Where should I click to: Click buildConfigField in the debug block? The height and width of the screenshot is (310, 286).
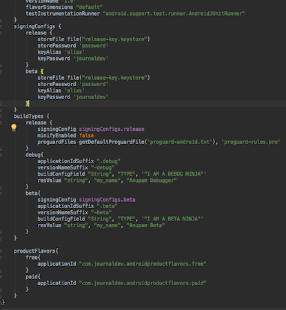point(61,174)
